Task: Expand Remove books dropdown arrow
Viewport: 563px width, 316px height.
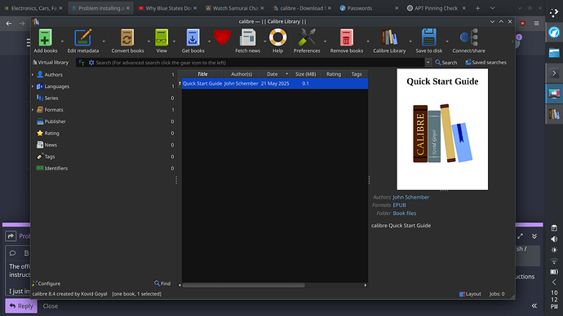Action: click(x=368, y=42)
